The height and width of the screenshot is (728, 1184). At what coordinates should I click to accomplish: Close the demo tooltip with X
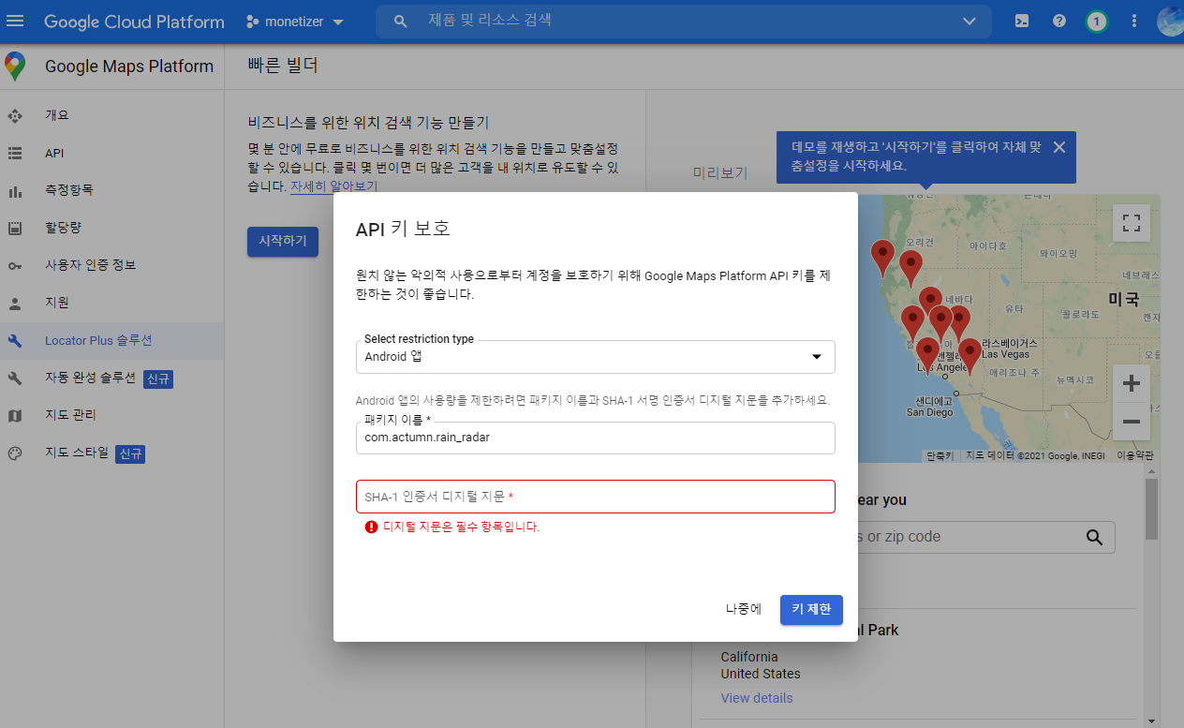pos(1059,147)
